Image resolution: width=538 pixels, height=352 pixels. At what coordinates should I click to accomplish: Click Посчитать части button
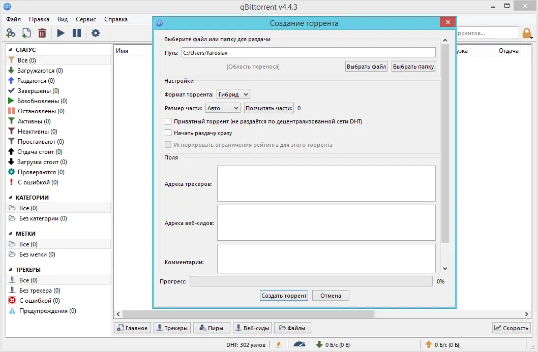[x=269, y=108]
